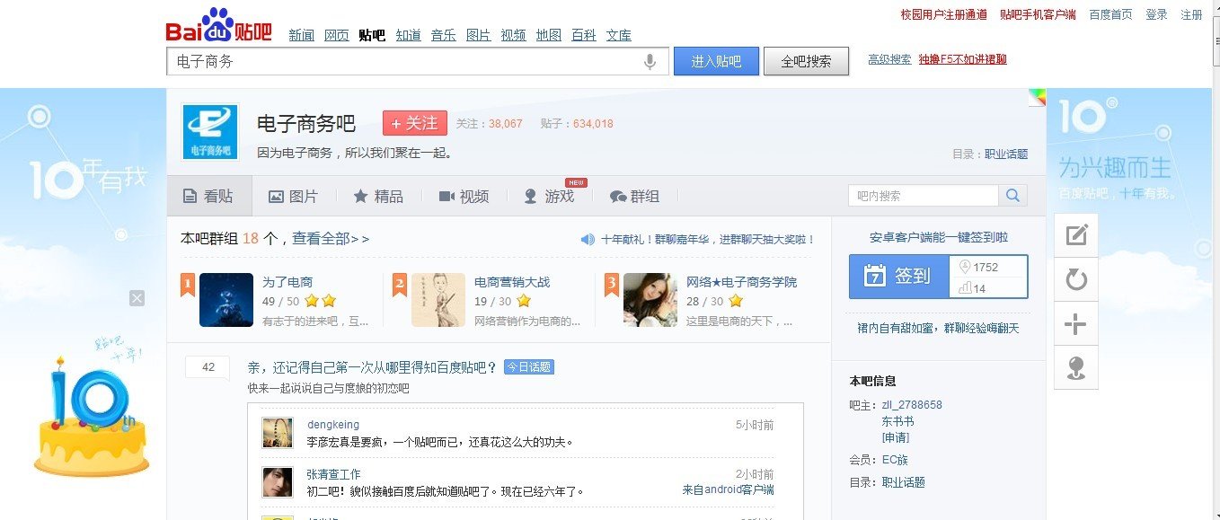This screenshot has height=520, width=1220.
Task: Open dengkeing's username link
Action: [333, 425]
